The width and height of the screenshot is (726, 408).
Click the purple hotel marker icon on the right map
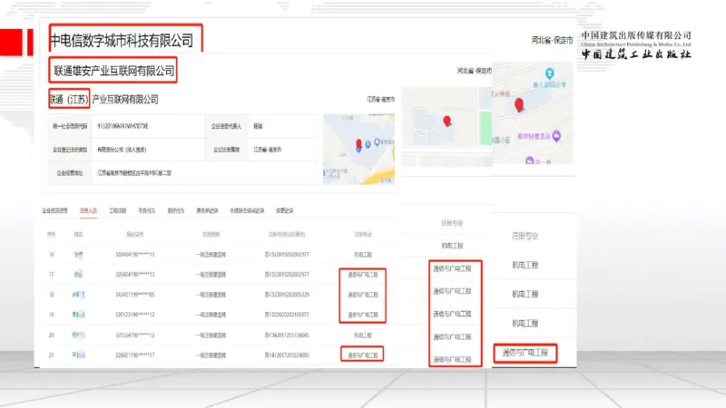coord(556,136)
